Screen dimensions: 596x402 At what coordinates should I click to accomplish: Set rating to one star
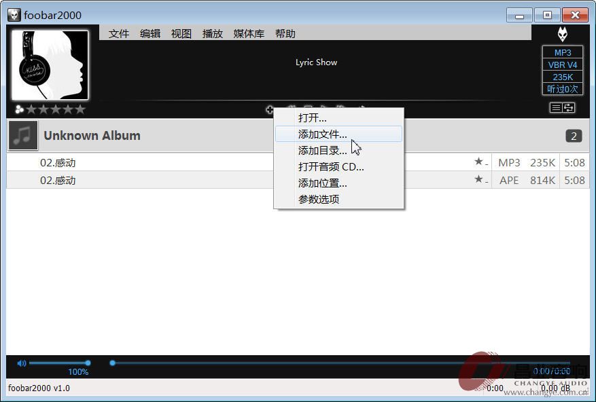[31, 110]
